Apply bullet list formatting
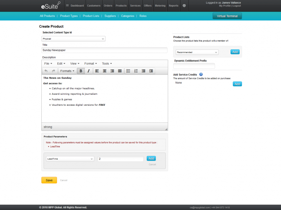This screenshot has height=210, width=281. pyautogui.click(x=128, y=71)
